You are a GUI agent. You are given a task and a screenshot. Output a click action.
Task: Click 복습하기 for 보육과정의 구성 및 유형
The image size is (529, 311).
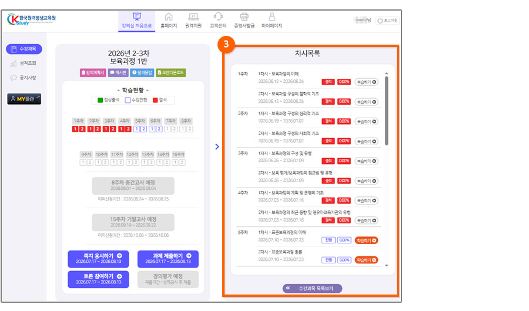coord(366,161)
